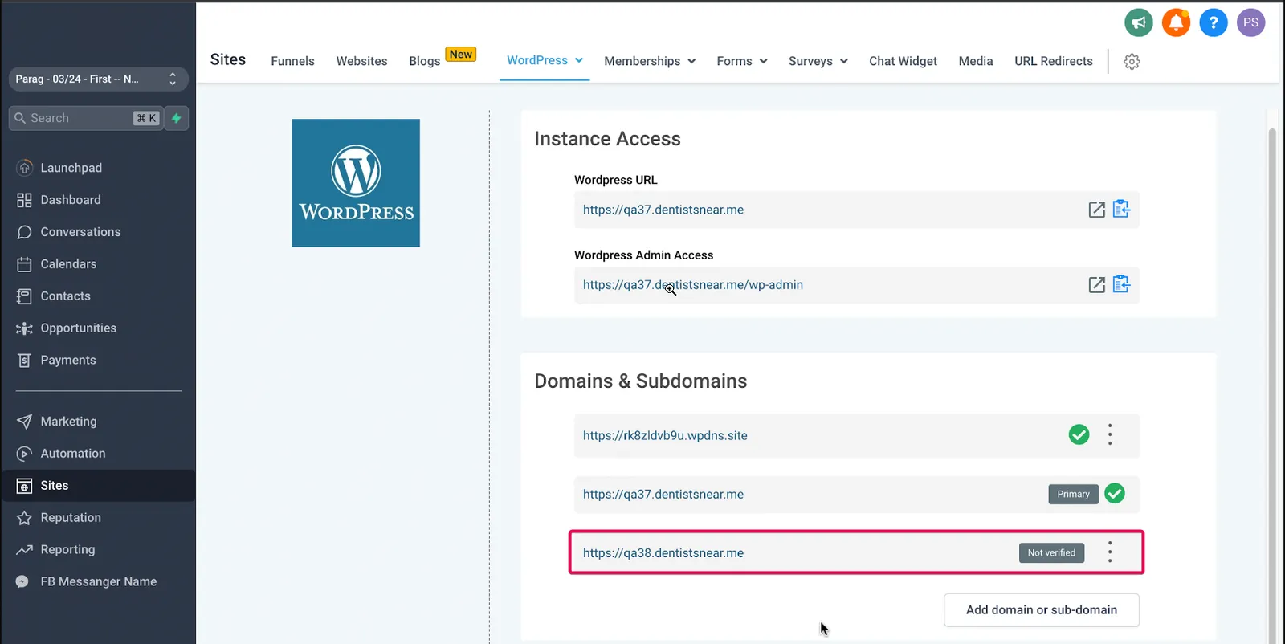Viewport: 1285px width, 644px height.
Task: Click the Conversations sidebar icon
Action: point(24,232)
